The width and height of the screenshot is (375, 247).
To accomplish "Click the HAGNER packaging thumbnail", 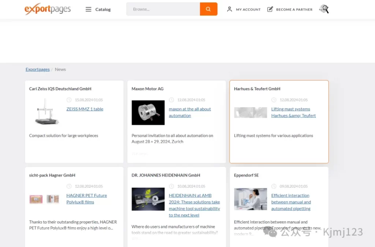I will [44, 199].
